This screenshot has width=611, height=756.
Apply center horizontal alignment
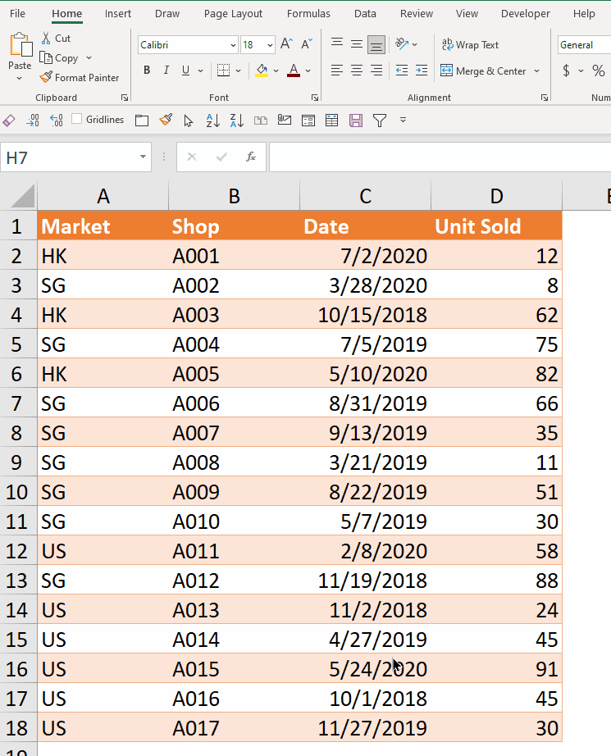(x=357, y=71)
